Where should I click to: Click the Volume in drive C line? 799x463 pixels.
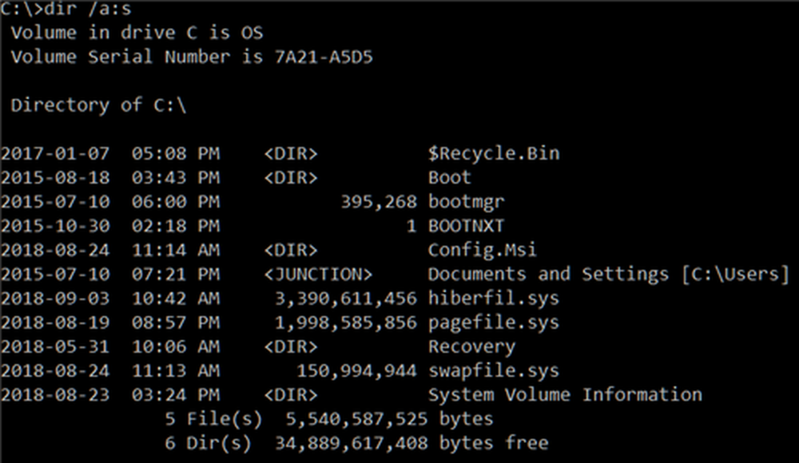click(x=137, y=33)
